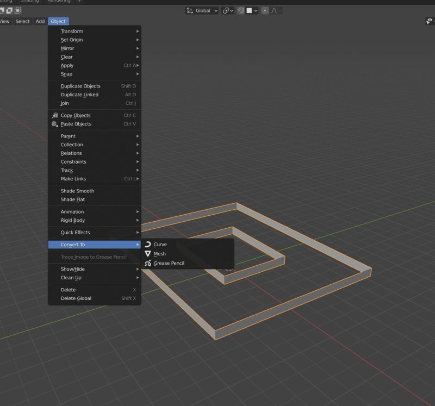The width and height of the screenshot is (435, 406).
Task: Click the Paste Objects clipboard icon
Action: tap(55, 124)
